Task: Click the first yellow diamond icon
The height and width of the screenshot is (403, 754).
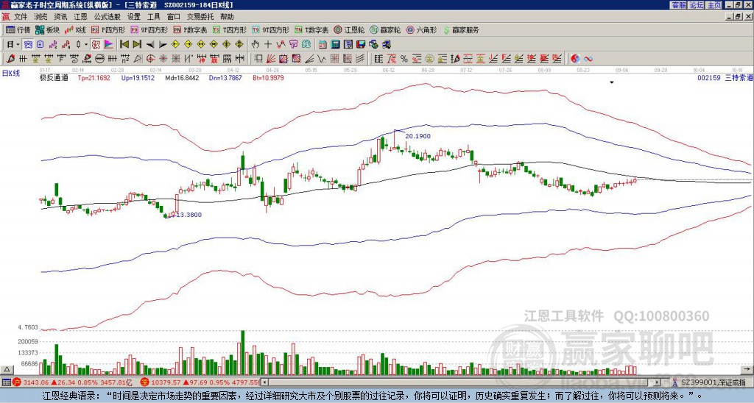Action: 175,44
